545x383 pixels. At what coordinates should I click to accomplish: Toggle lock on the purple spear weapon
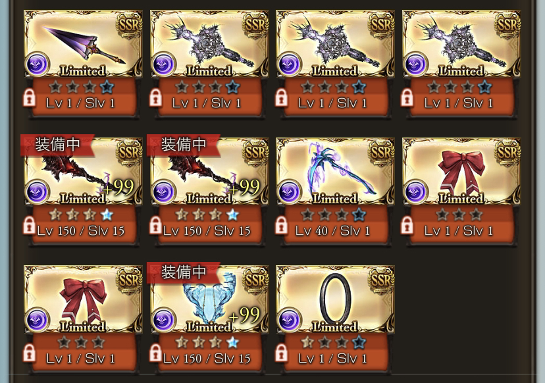[x=29, y=98]
